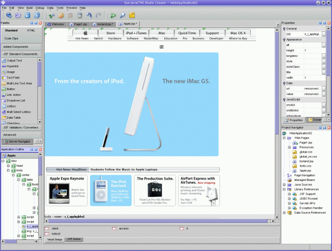
Task: Select global.css in Project Navigator
Action: (306, 152)
